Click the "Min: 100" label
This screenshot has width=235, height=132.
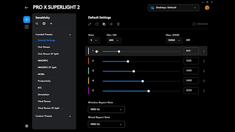pyautogui.click(x=111, y=35)
